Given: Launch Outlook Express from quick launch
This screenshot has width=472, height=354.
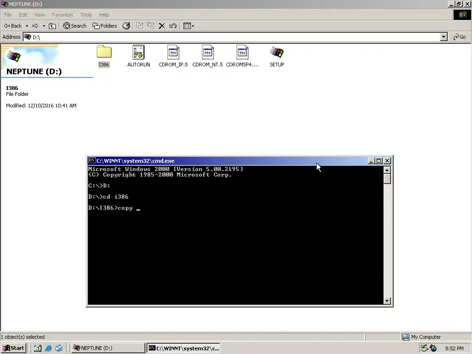Looking at the screenshot, I should click(59, 348).
